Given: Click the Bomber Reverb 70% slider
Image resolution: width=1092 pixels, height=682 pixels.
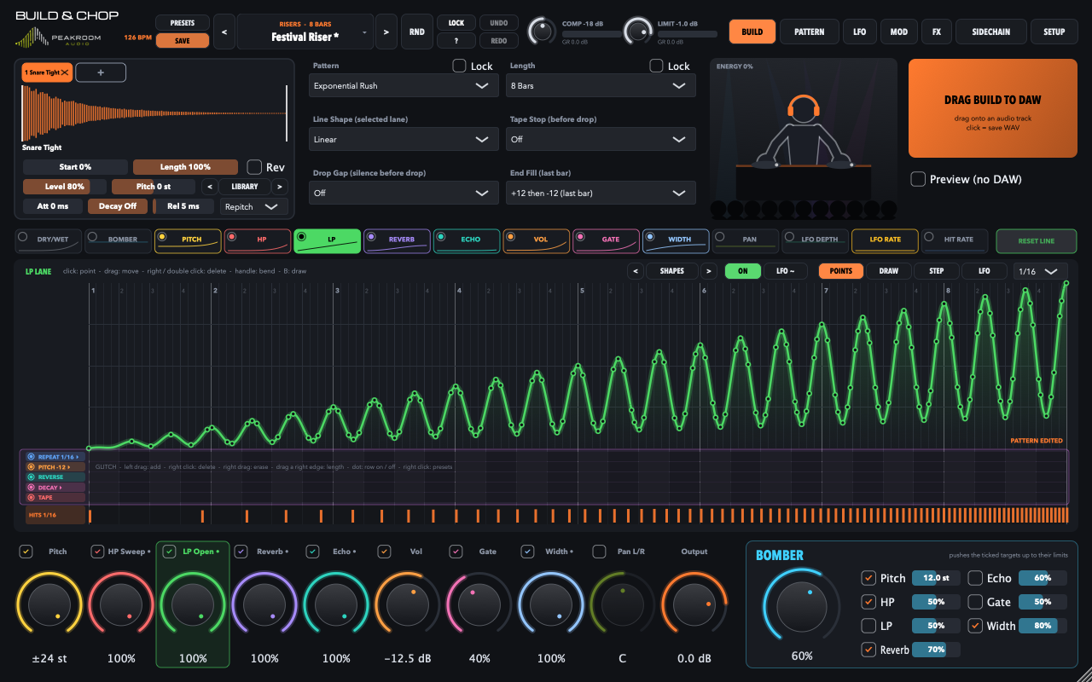Looking at the screenshot, I should (936, 650).
